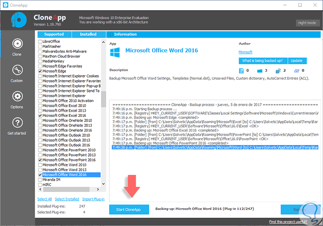Screen dimensions: 323x226
Task: Uncheck Microsoft Office Excel 2016 checkbox
Action: coord(40,116)
